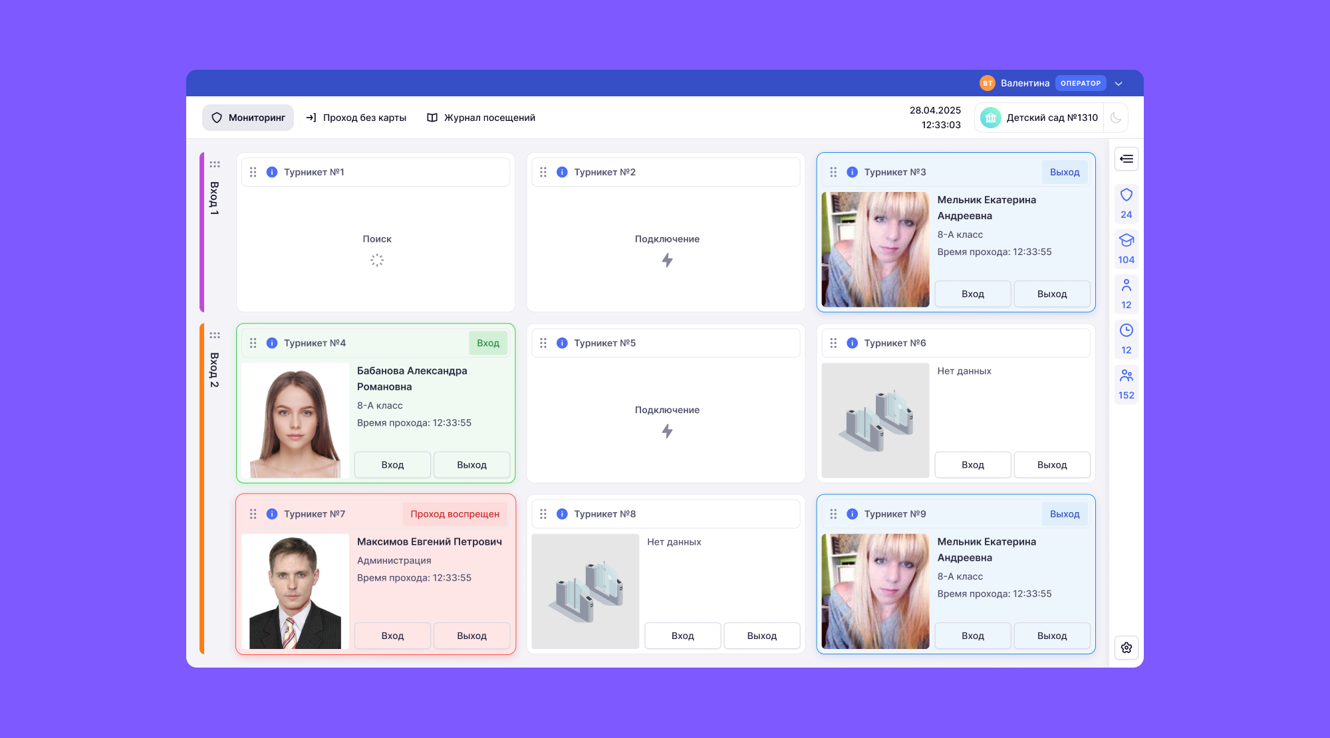Click drag handle of Турникет №8 card

(x=543, y=514)
